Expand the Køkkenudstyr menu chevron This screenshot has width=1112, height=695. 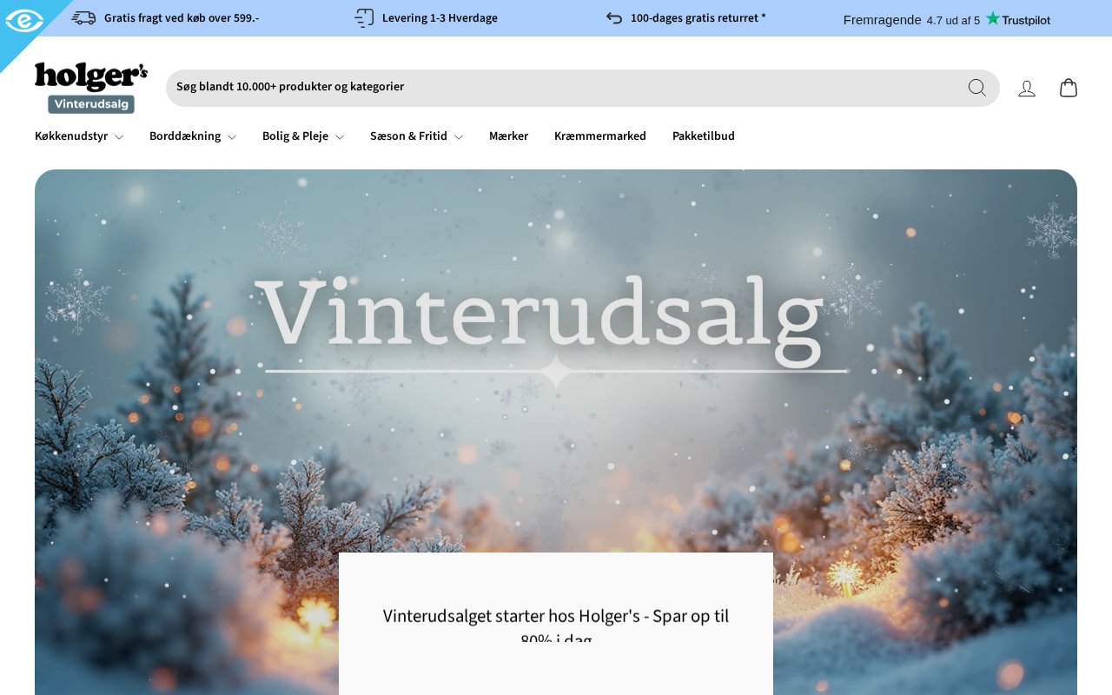pos(119,137)
